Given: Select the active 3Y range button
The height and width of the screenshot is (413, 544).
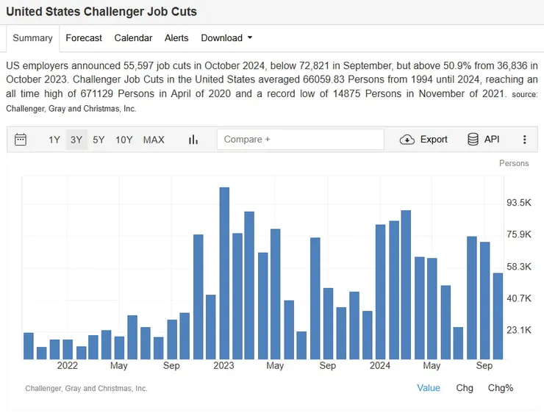Looking at the screenshot, I should [x=76, y=140].
